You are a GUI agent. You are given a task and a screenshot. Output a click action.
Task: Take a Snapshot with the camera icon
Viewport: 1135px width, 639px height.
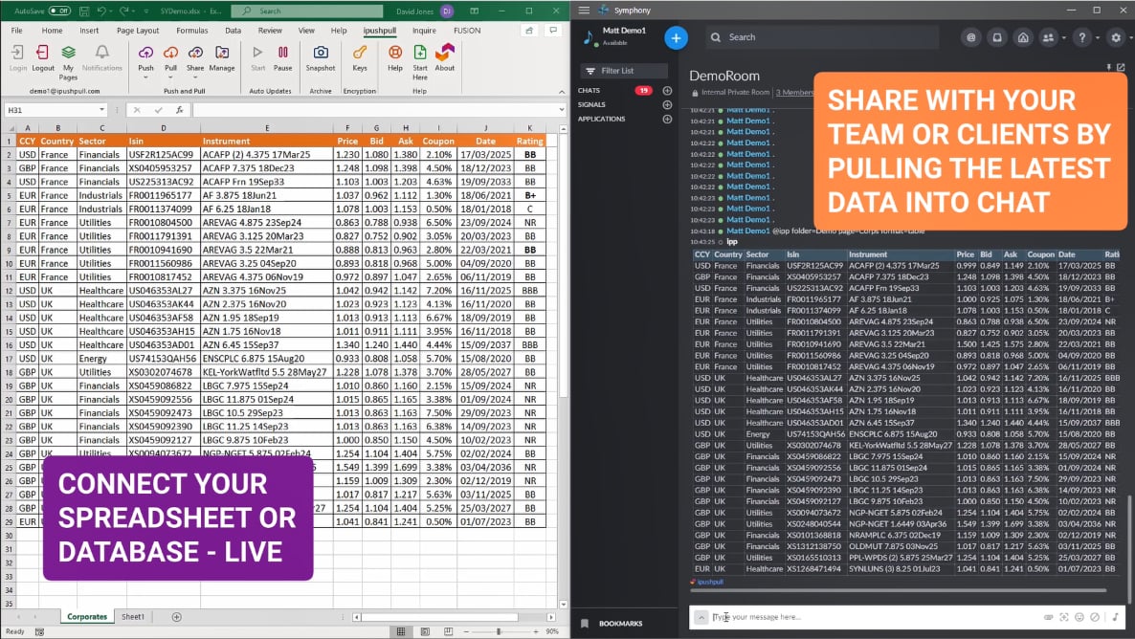[320, 52]
